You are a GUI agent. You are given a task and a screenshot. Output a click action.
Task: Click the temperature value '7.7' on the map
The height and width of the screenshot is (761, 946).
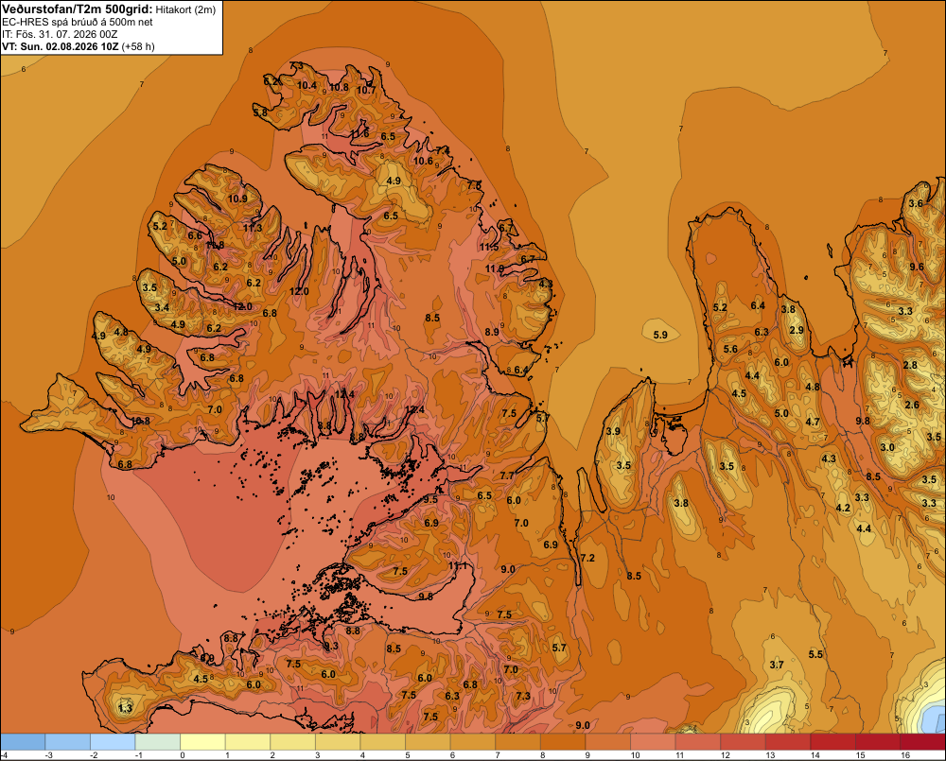tap(507, 476)
